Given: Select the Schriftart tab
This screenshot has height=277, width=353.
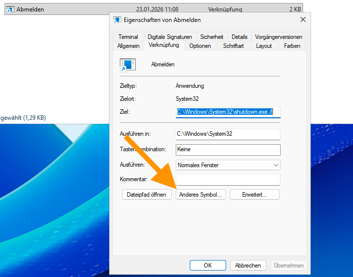Looking at the screenshot, I should point(233,46).
